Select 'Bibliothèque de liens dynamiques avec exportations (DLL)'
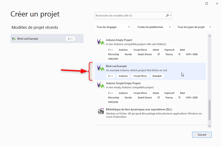This screenshot has width=222, height=147. [139, 110]
